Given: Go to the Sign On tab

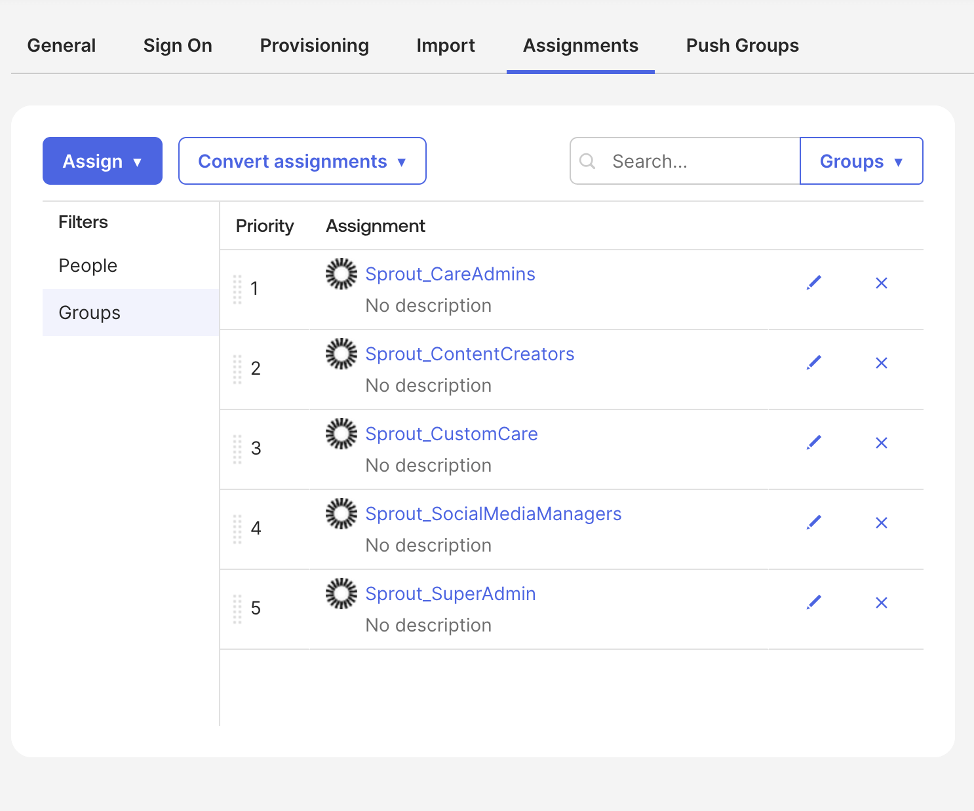Looking at the screenshot, I should pyautogui.click(x=178, y=45).
